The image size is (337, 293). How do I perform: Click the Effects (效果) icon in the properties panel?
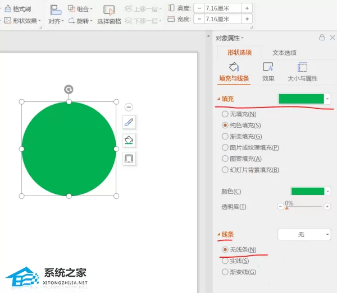[x=268, y=67]
